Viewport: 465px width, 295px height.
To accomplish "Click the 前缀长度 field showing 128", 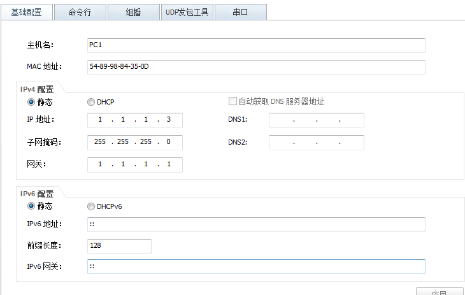I will click(119, 246).
